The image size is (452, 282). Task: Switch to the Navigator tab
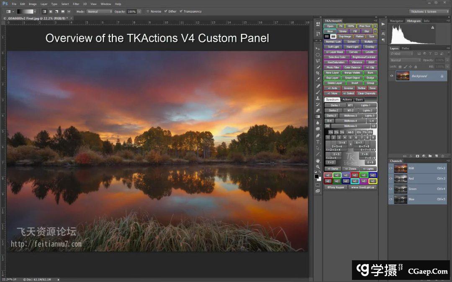coord(396,21)
